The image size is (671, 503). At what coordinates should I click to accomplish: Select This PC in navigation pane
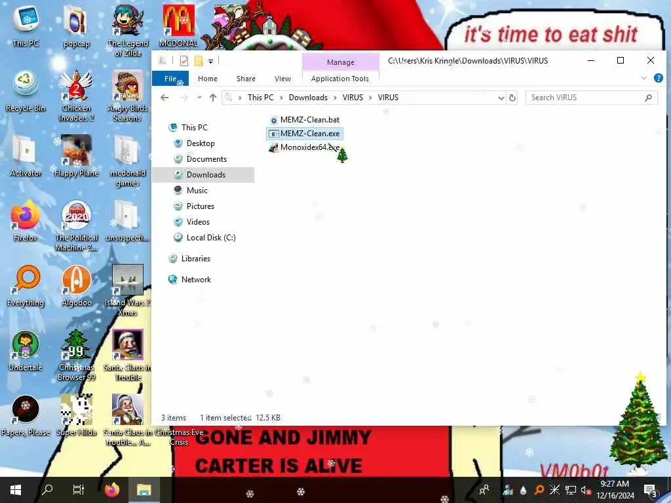[x=194, y=128]
